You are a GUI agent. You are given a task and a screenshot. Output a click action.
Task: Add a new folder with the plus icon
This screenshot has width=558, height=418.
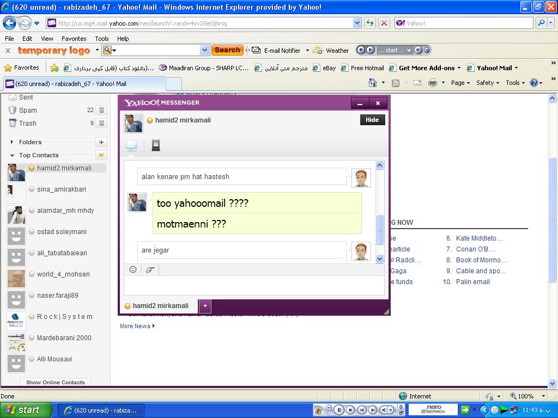[x=101, y=142]
